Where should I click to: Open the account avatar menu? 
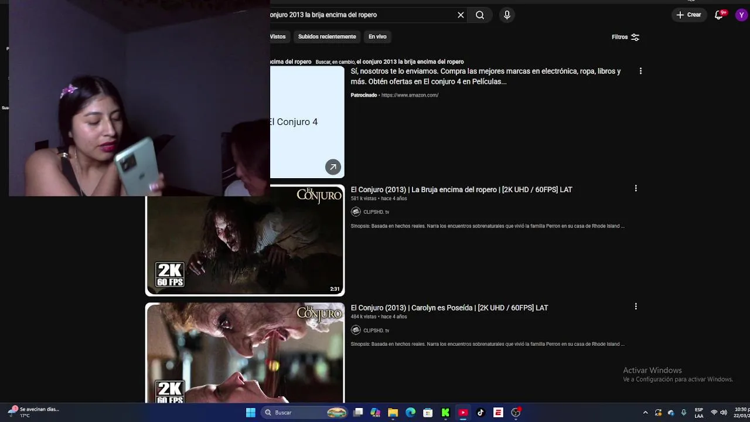tap(741, 15)
